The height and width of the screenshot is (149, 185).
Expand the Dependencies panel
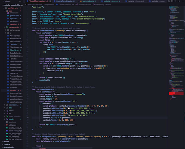pos(2,147)
